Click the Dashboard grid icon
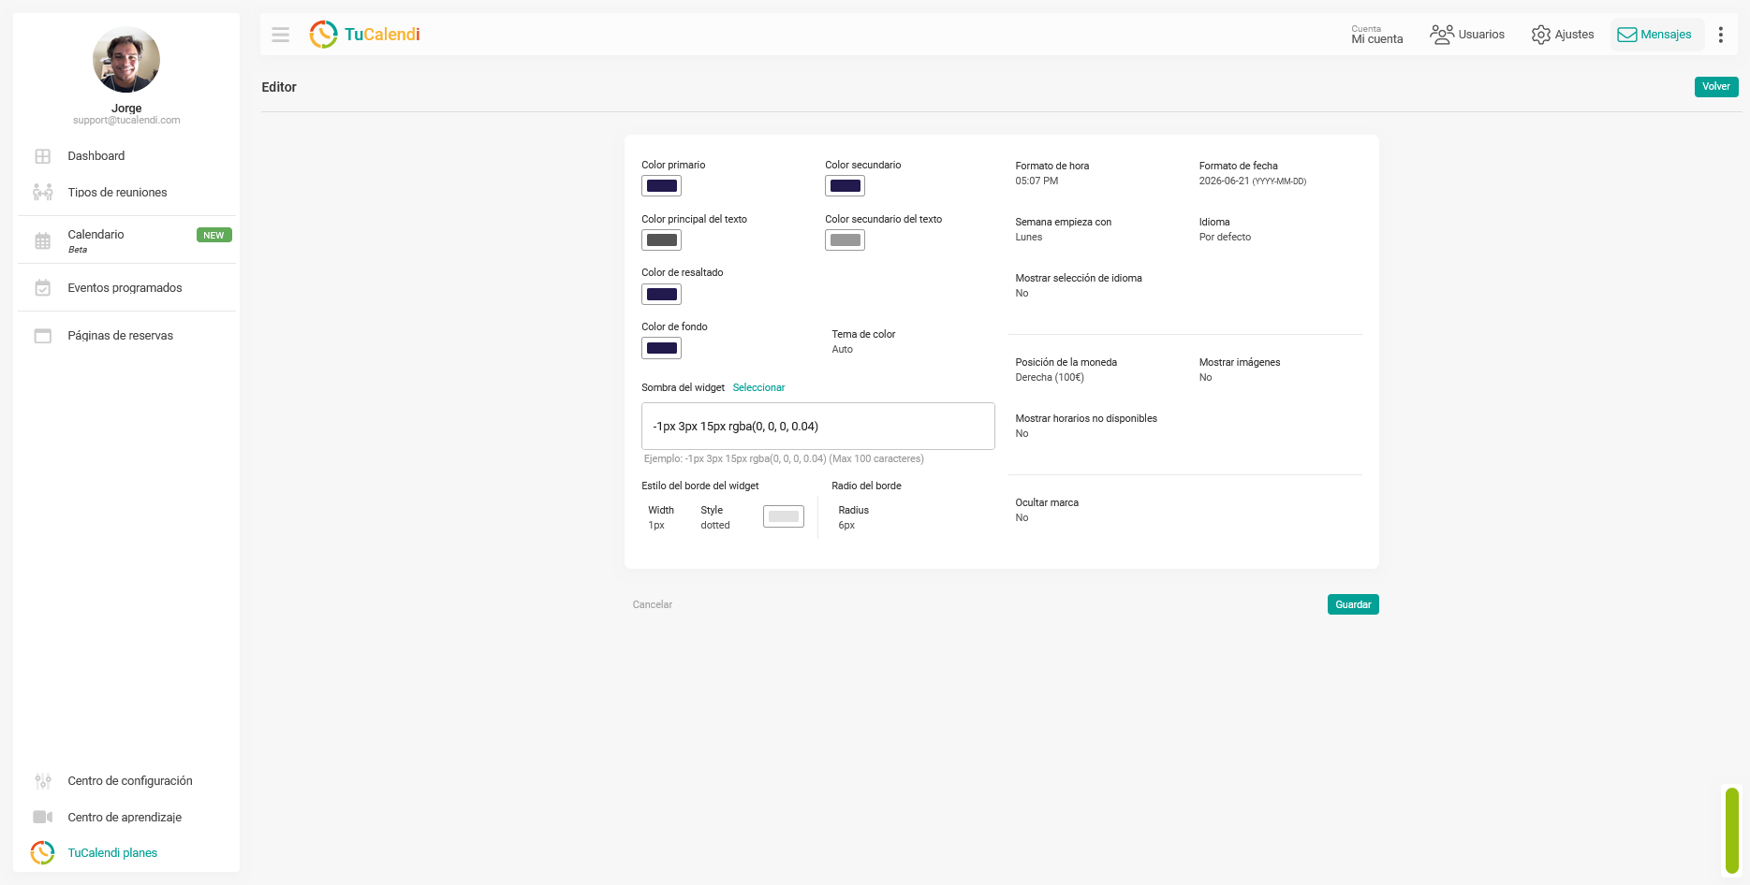The width and height of the screenshot is (1750, 885). (x=43, y=156)
